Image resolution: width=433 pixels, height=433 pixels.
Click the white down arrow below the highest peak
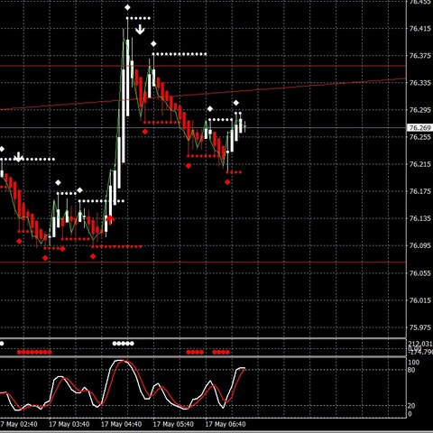tap(140, 30)
